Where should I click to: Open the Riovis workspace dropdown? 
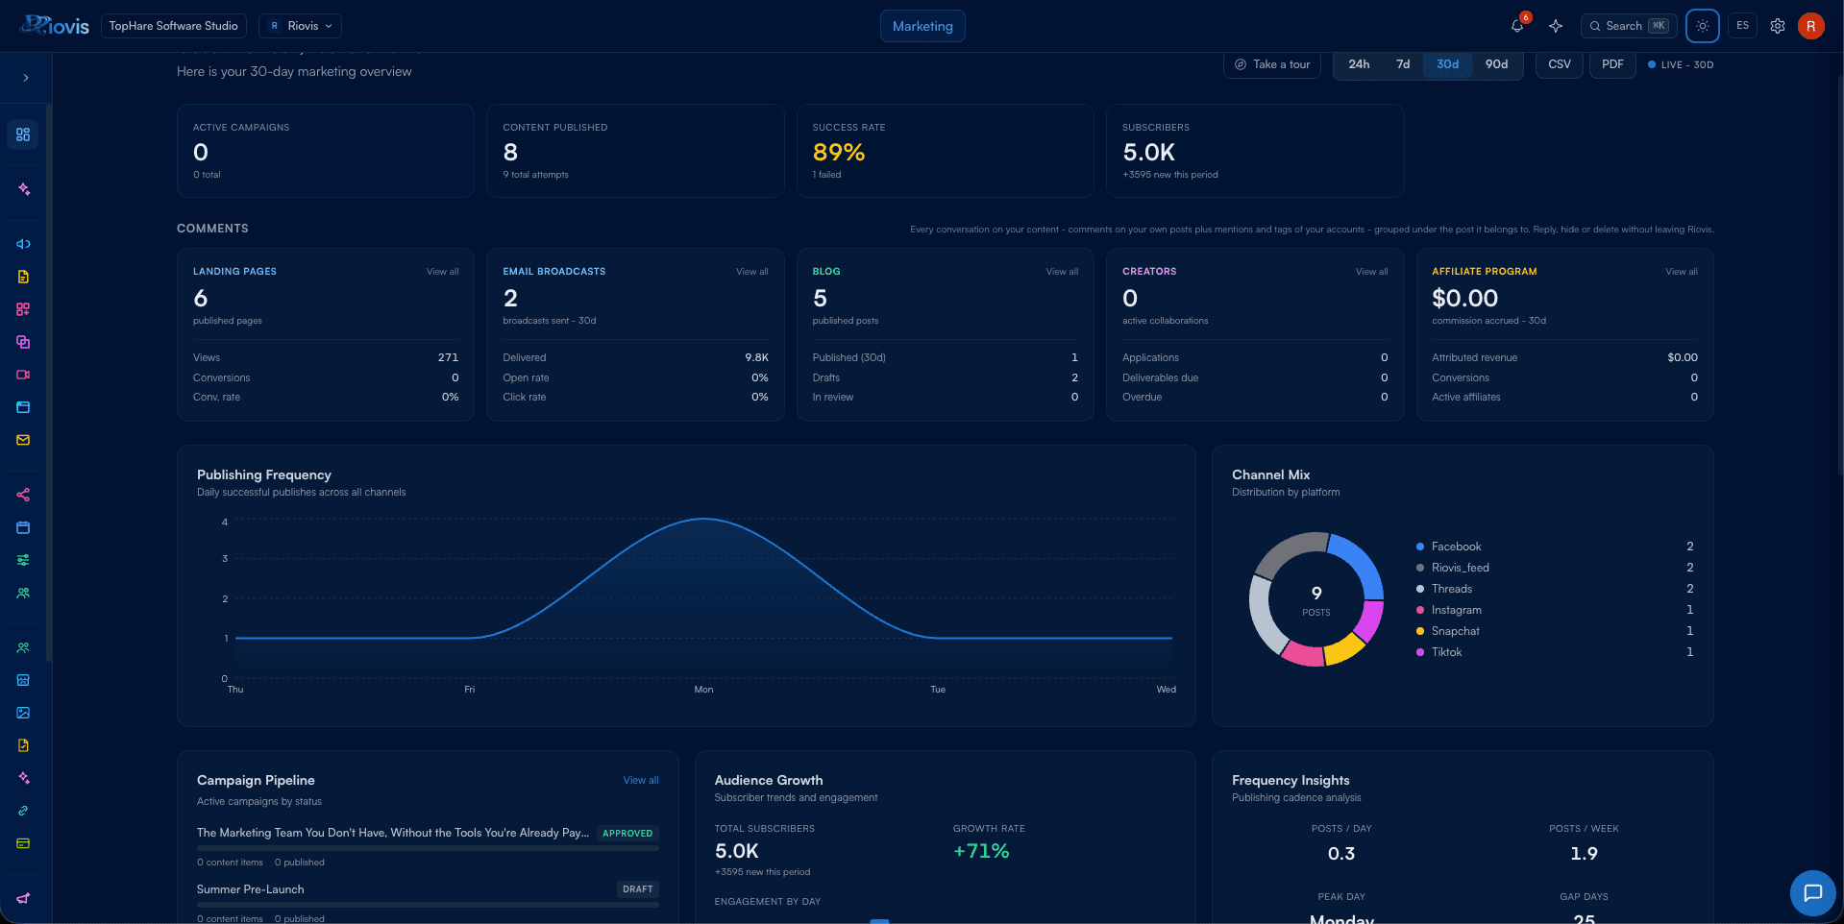pyautogui.click(x=301, y=26)
